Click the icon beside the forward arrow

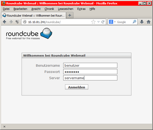point(17,22)
